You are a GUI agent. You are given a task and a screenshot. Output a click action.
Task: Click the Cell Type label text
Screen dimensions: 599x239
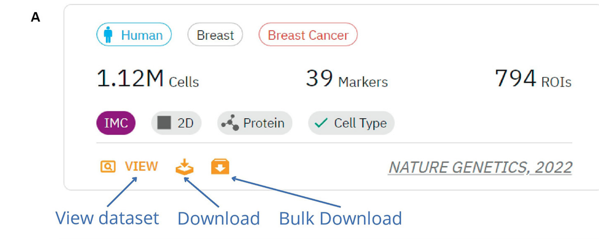[360, 123]
